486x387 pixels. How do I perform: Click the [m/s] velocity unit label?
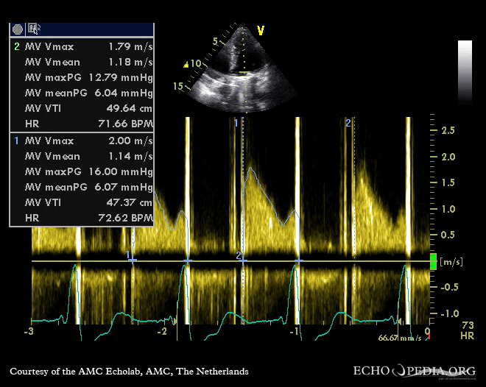(x=449, y=262)
